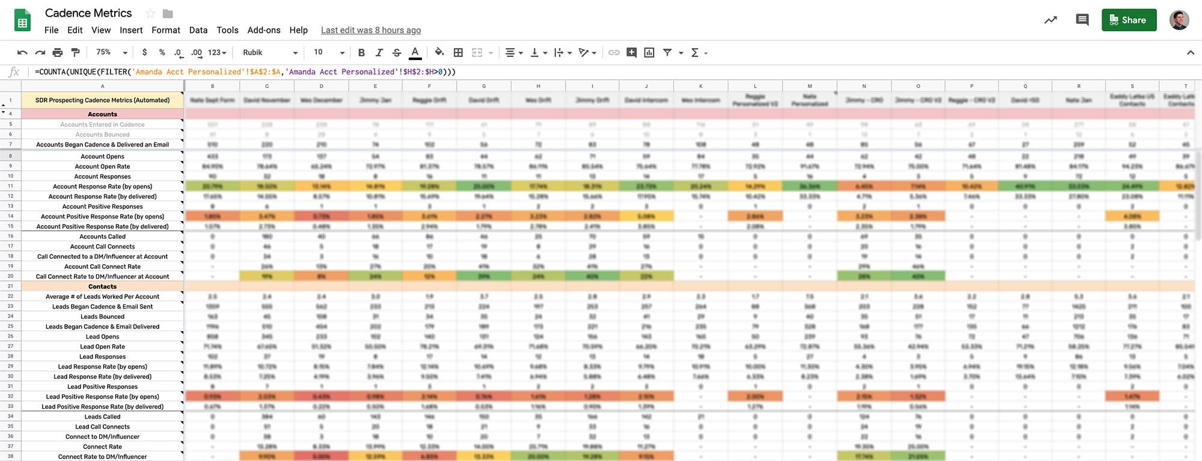Select 'Lead Positive Responses' cell
The height and width of the screenshot is (461, 1202).
pyautogui.click(x=102, y=387)
